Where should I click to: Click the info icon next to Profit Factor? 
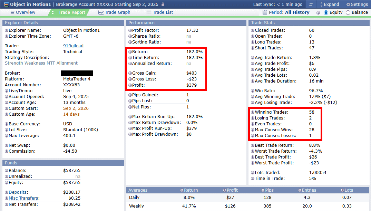click(130, 30)
